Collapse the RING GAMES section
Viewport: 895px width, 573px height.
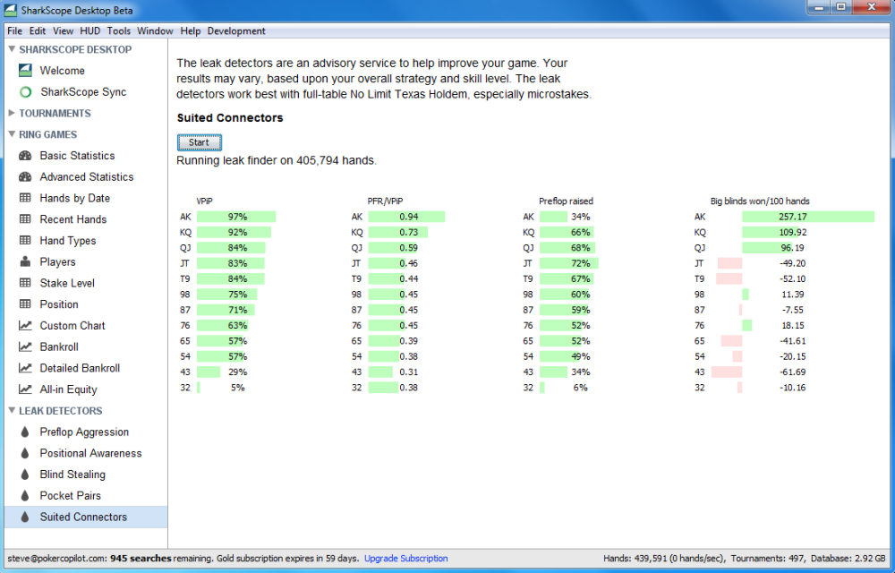[12, 134]
